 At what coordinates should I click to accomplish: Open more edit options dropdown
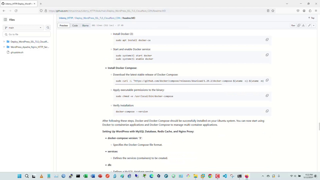coord(313,25)
